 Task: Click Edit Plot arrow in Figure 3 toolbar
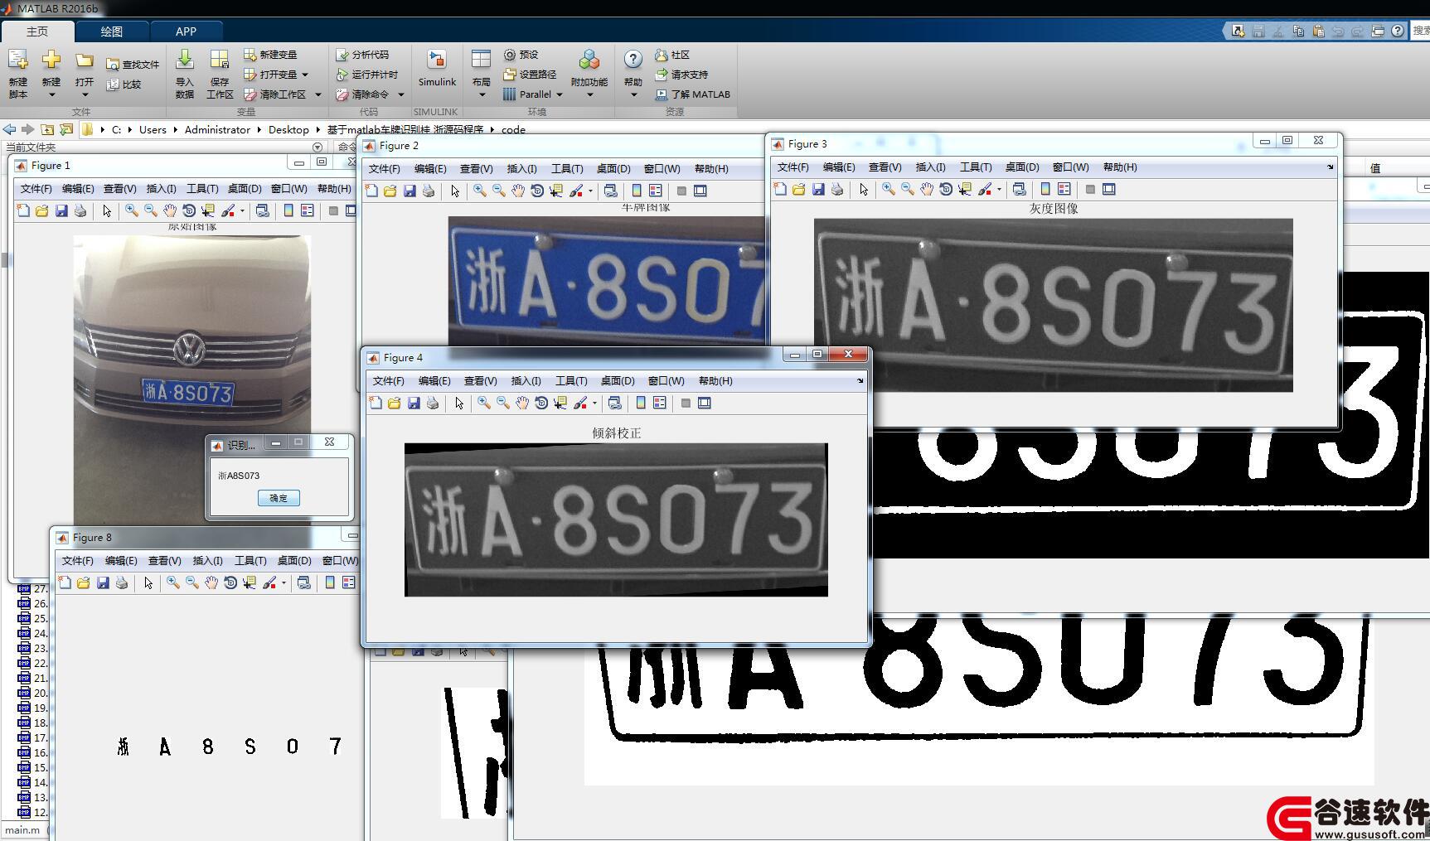point(863,189)
